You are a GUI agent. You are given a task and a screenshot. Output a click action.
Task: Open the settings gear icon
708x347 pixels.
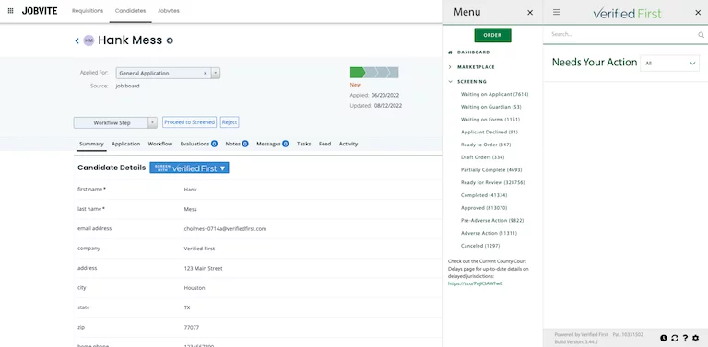695,338
